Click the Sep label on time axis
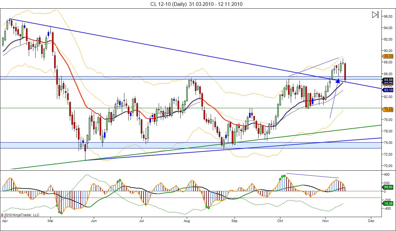This screenshot has width=396, height=231. click(234, 221)
